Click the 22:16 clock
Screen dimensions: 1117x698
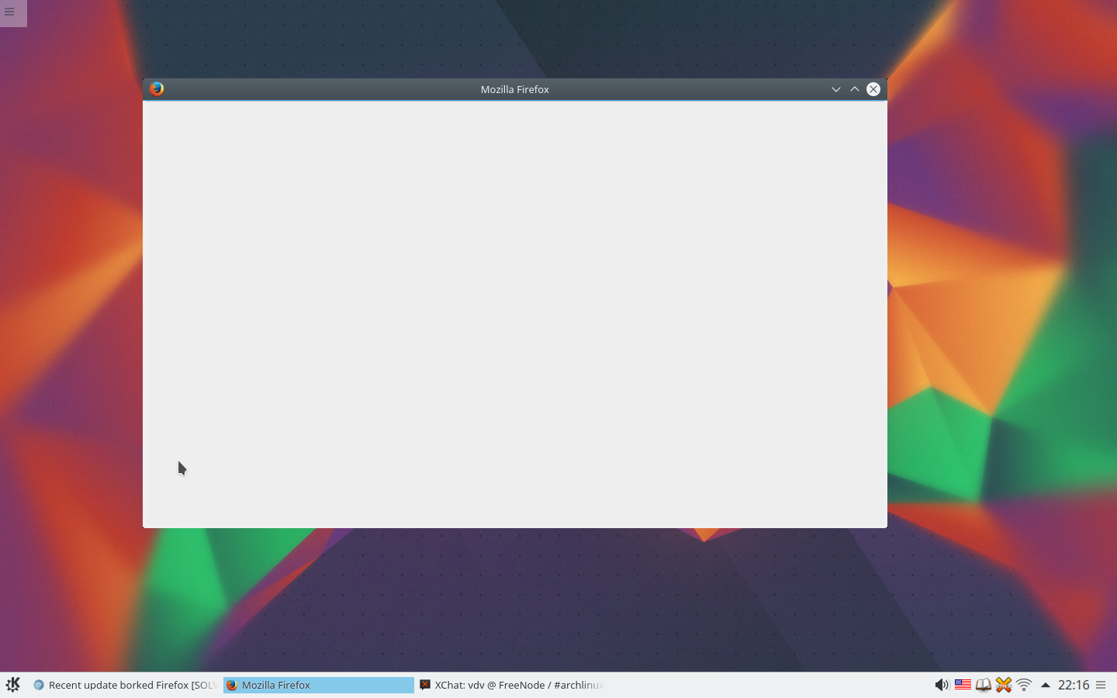[1074, 685]
